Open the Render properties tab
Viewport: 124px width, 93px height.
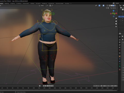[120, 40]
